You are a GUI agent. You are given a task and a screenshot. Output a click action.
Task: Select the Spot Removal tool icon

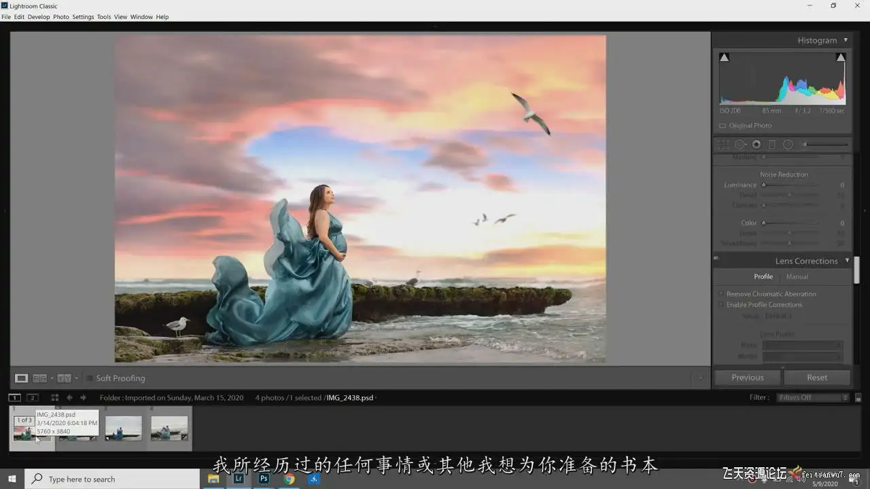[x=740, y=145]
